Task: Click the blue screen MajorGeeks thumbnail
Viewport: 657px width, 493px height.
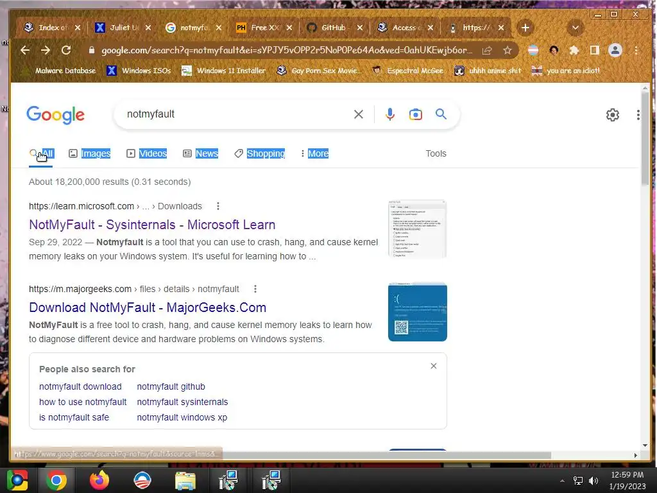Action: click(x=417, y=312)
